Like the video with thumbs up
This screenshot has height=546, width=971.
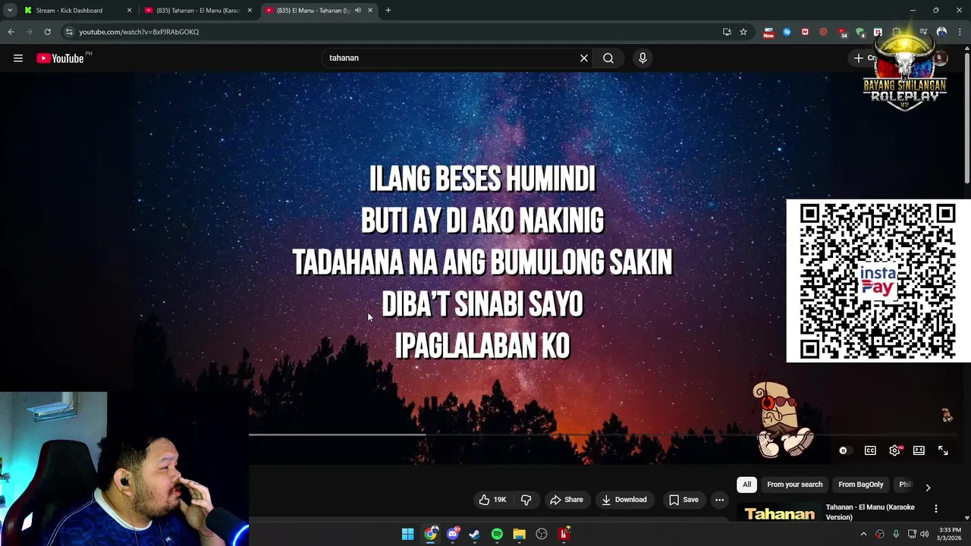pos(484,500)
